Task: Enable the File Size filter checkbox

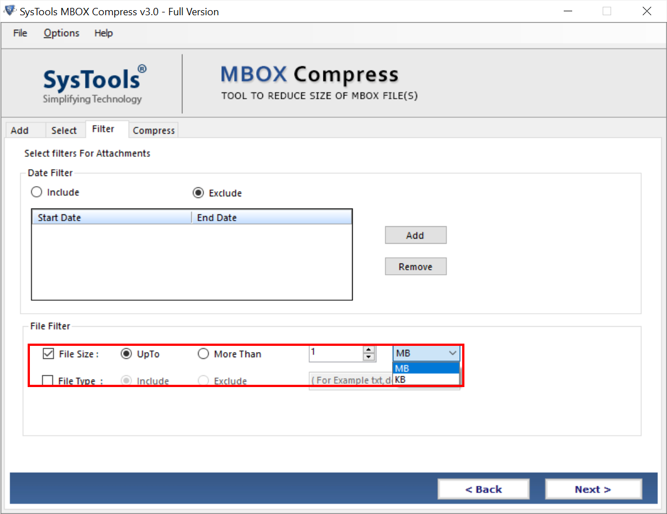Action: [47, 354]
